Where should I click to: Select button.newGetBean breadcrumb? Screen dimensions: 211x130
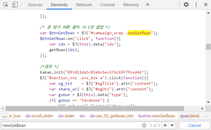157,116
